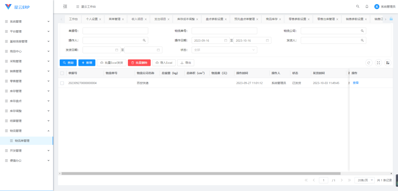The height and width of the screenshot is (191, 398).
Task: Open the notifications bell icon
Action: (367, 7)
